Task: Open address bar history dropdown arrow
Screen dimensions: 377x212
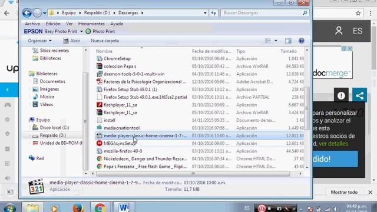Action: click(x=205, y=13)
